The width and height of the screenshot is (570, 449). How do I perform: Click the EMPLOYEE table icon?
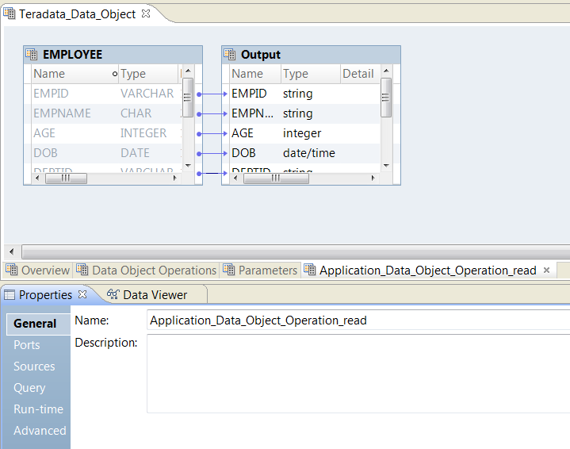coord(31,54)
